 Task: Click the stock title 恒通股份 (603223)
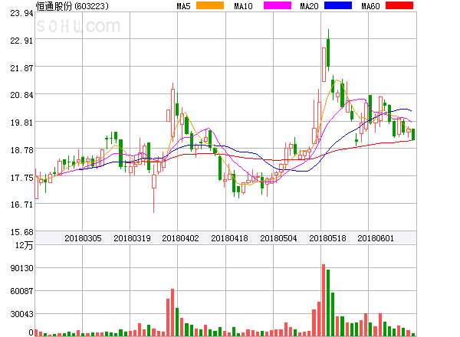point(72,6)
